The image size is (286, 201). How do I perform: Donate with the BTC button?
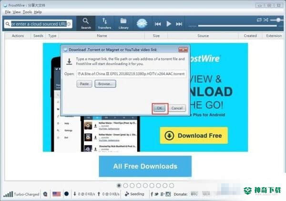click(x=194, y=194)
